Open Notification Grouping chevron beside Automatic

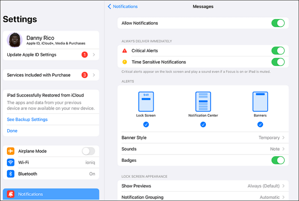click(x=283, y=197)
